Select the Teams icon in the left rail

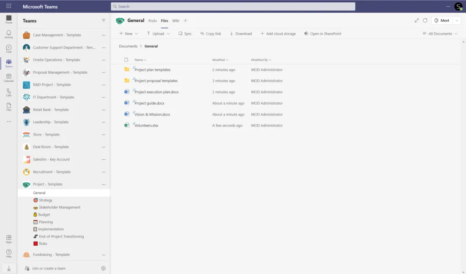click(9, 63)
